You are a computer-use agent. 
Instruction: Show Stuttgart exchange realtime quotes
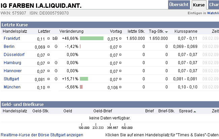42,135
